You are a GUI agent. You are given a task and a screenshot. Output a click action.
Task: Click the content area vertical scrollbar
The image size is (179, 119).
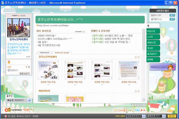(x=144, y=65)
